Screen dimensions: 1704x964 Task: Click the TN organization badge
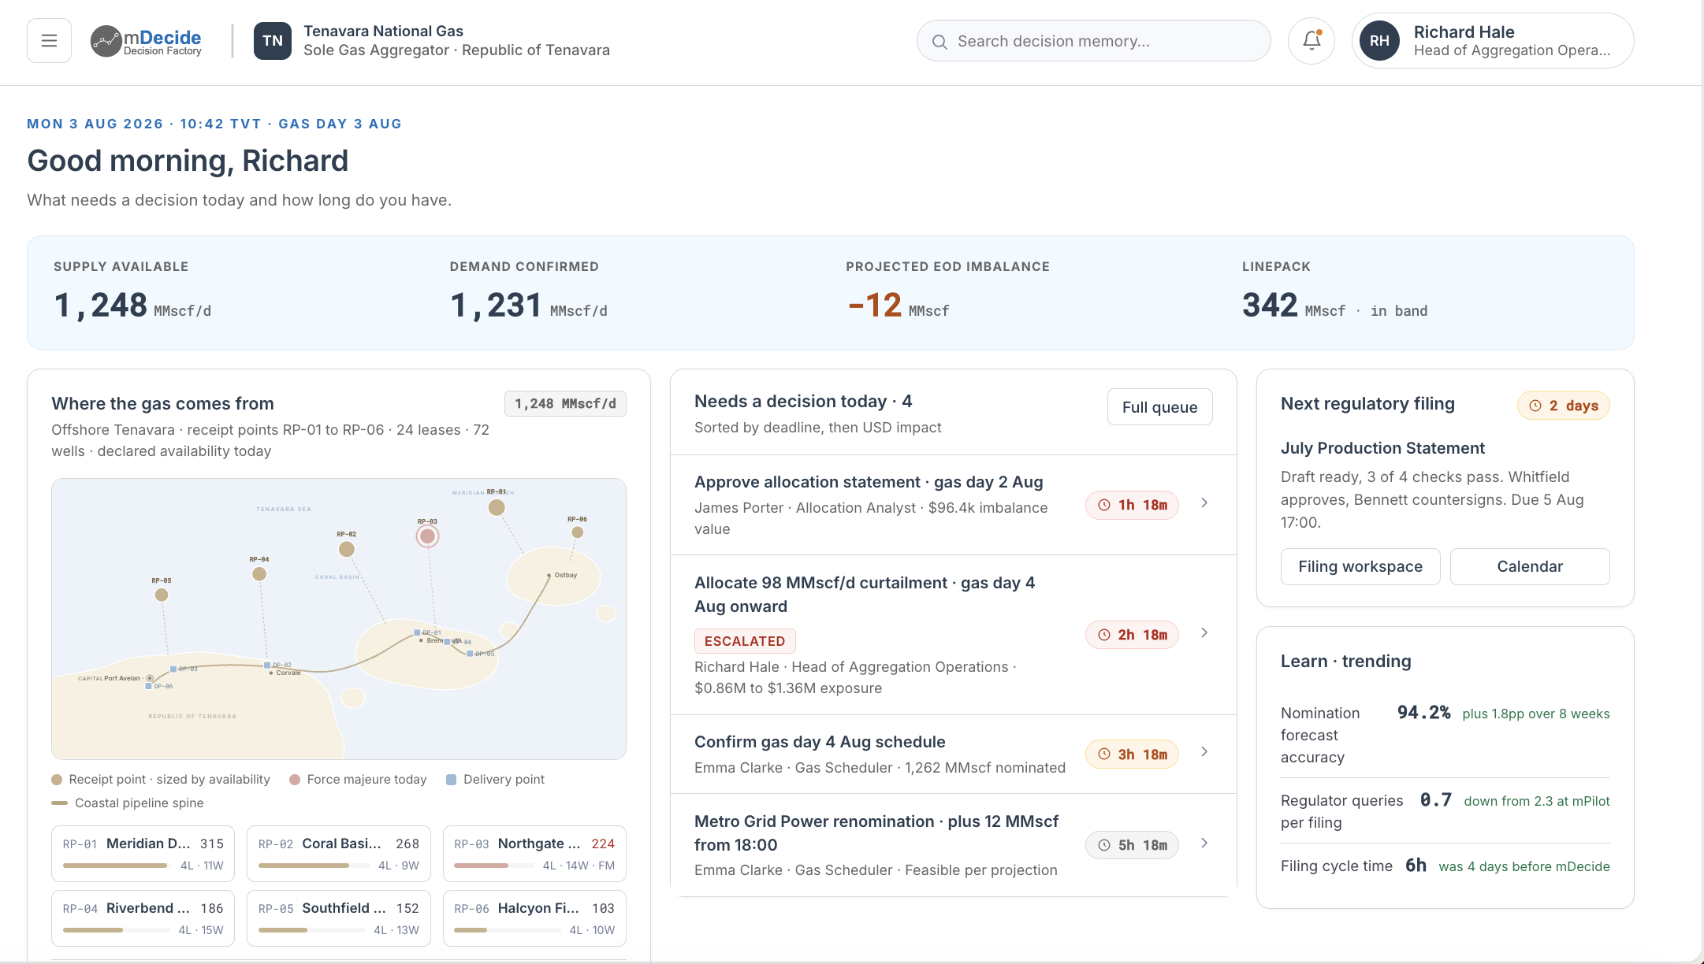(273, 41)
